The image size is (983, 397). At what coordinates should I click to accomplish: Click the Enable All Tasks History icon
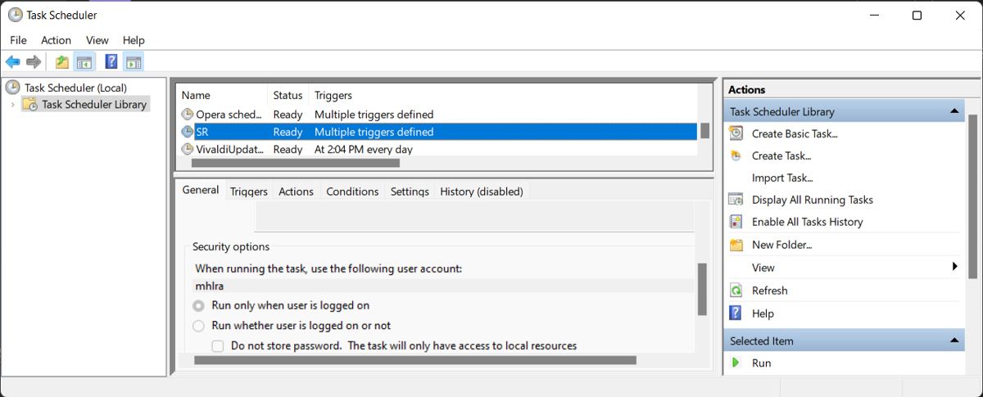click(x=736, y=222)
